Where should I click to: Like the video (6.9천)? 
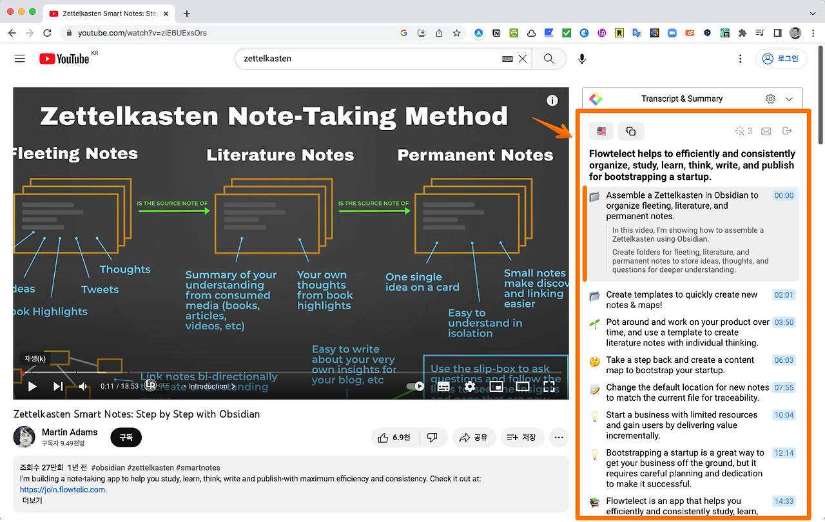point(395,438)
